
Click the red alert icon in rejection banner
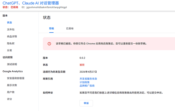(49, 44)
